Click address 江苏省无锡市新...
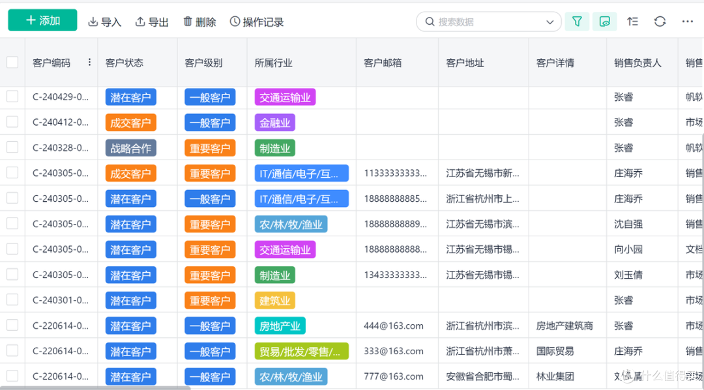Screen dimensions: 704x390 (482, 173)
